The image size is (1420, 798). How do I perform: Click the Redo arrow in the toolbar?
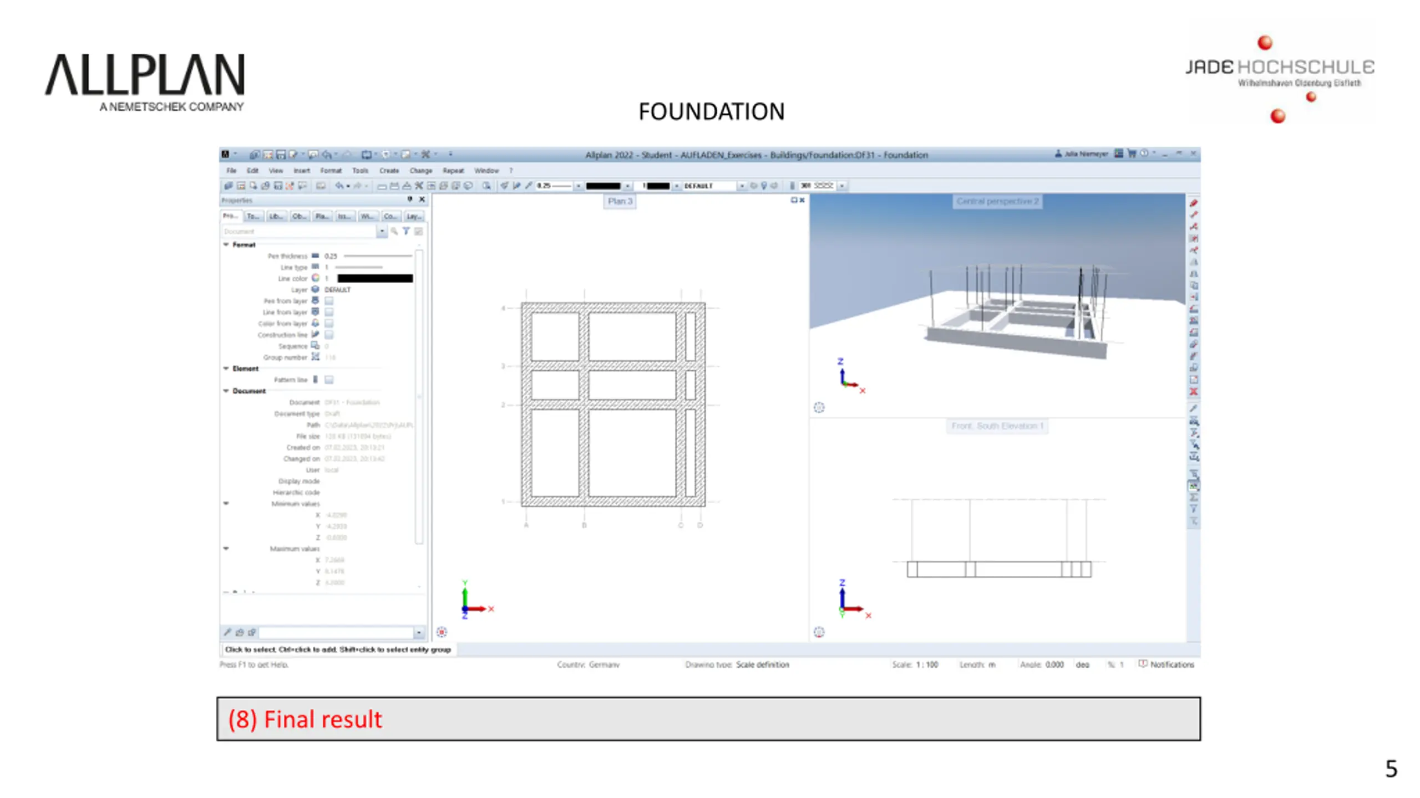(357, 186)
